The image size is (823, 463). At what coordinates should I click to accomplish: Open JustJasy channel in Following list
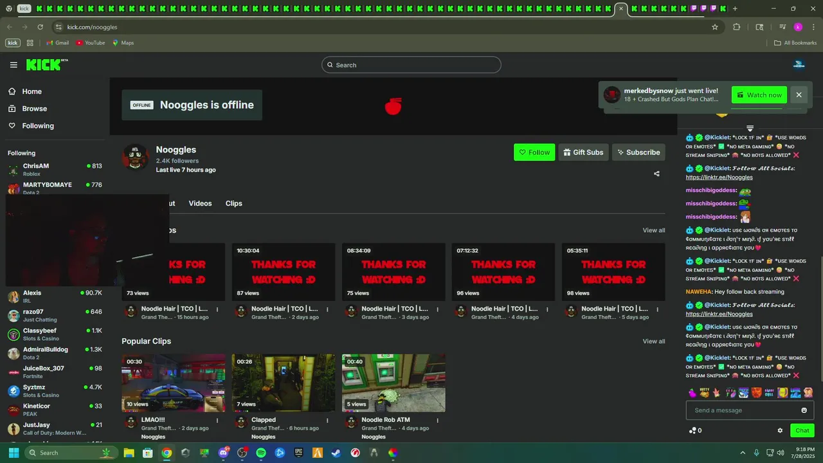pyautogui.click(x=55, y=428)
